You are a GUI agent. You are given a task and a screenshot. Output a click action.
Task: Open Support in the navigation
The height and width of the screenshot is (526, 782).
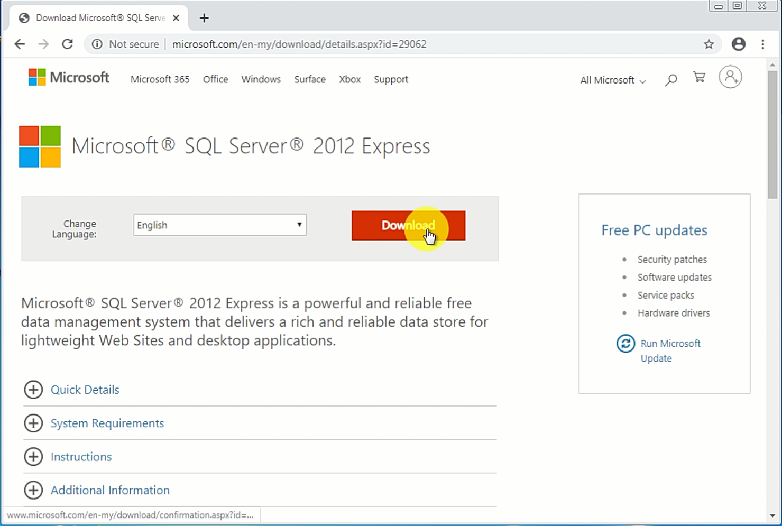[391, 79]
